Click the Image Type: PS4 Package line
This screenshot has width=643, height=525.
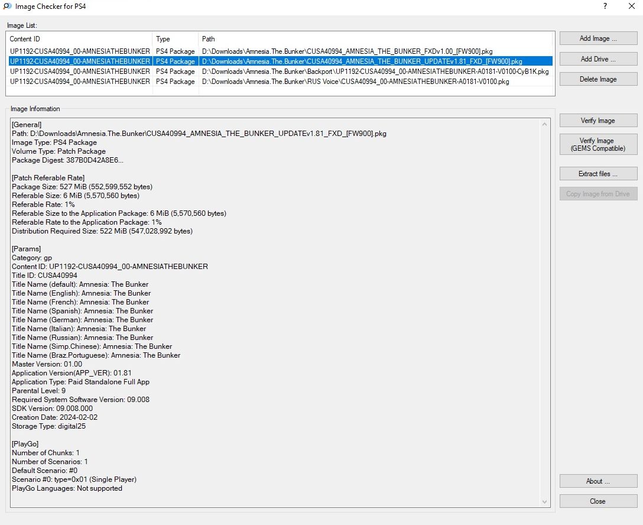[54, 142]
